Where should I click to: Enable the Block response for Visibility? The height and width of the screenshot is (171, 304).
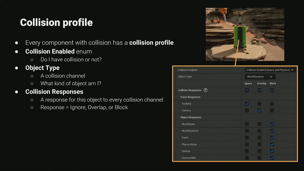272,104
